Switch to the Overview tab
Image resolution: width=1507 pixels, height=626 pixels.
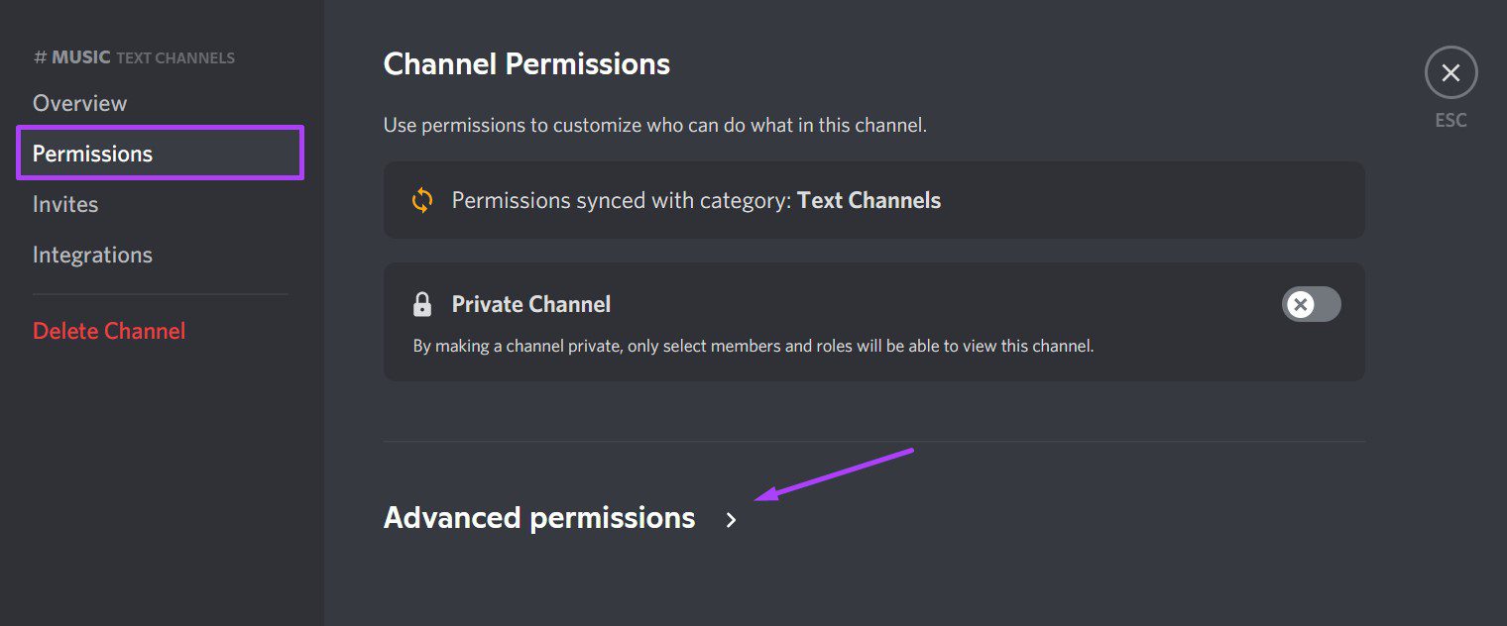[79, 103]
